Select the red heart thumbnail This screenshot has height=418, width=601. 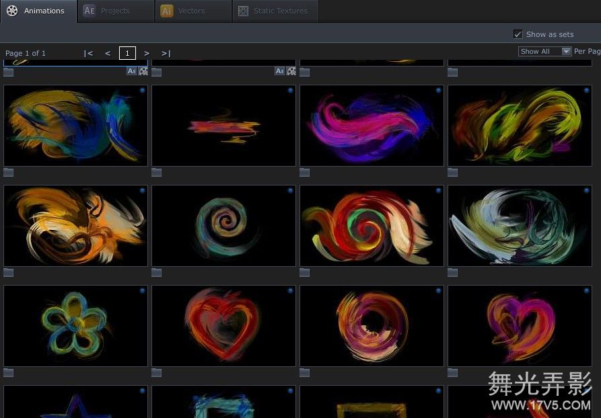tap(223, 326)
